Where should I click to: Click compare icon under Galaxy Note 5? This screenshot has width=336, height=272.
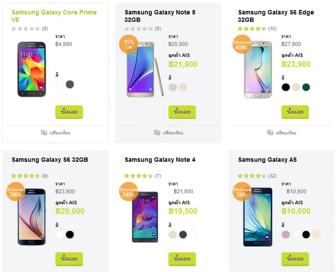tap(157, 133)
